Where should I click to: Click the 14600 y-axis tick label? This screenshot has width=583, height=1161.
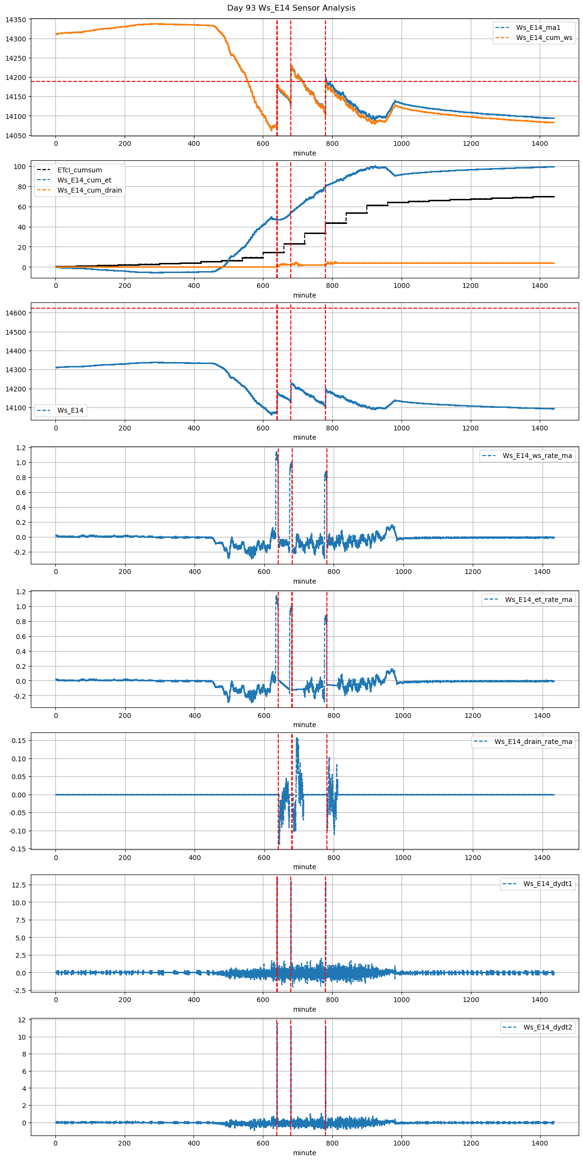(x=15, y=313)
